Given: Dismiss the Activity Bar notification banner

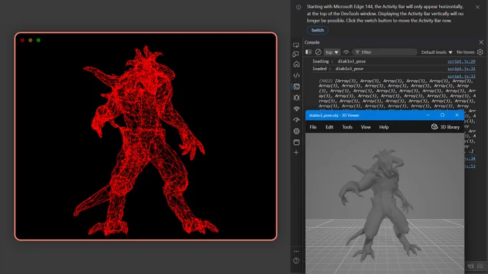Looking at the screenshot, I should [477, 7].
